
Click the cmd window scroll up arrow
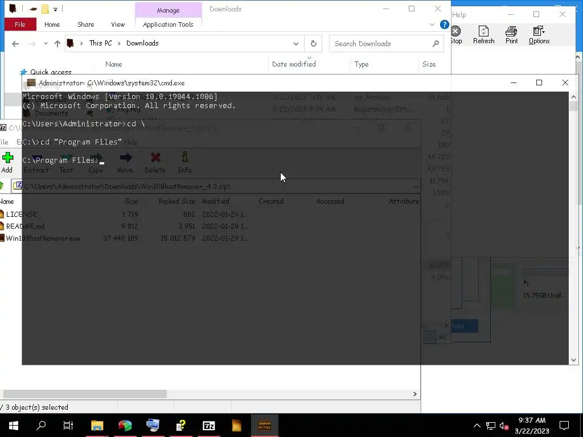(x=573, y=97)
